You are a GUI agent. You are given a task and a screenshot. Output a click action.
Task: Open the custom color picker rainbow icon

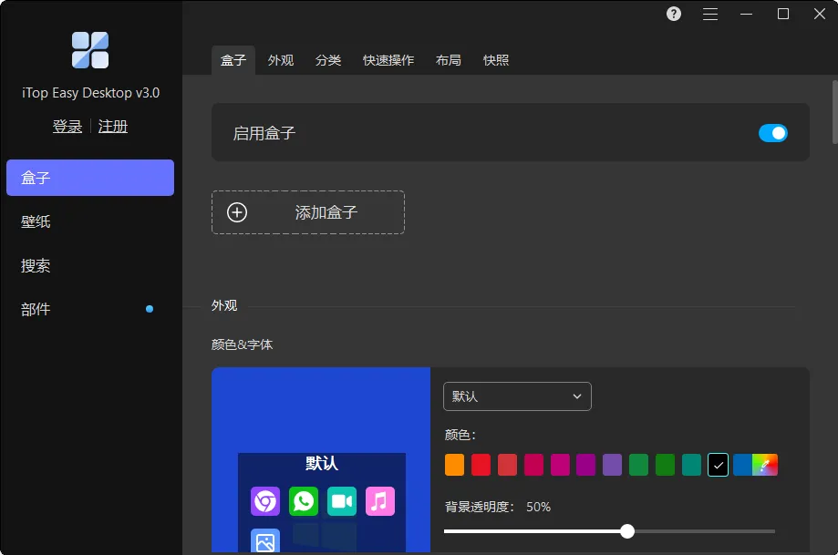765,465
